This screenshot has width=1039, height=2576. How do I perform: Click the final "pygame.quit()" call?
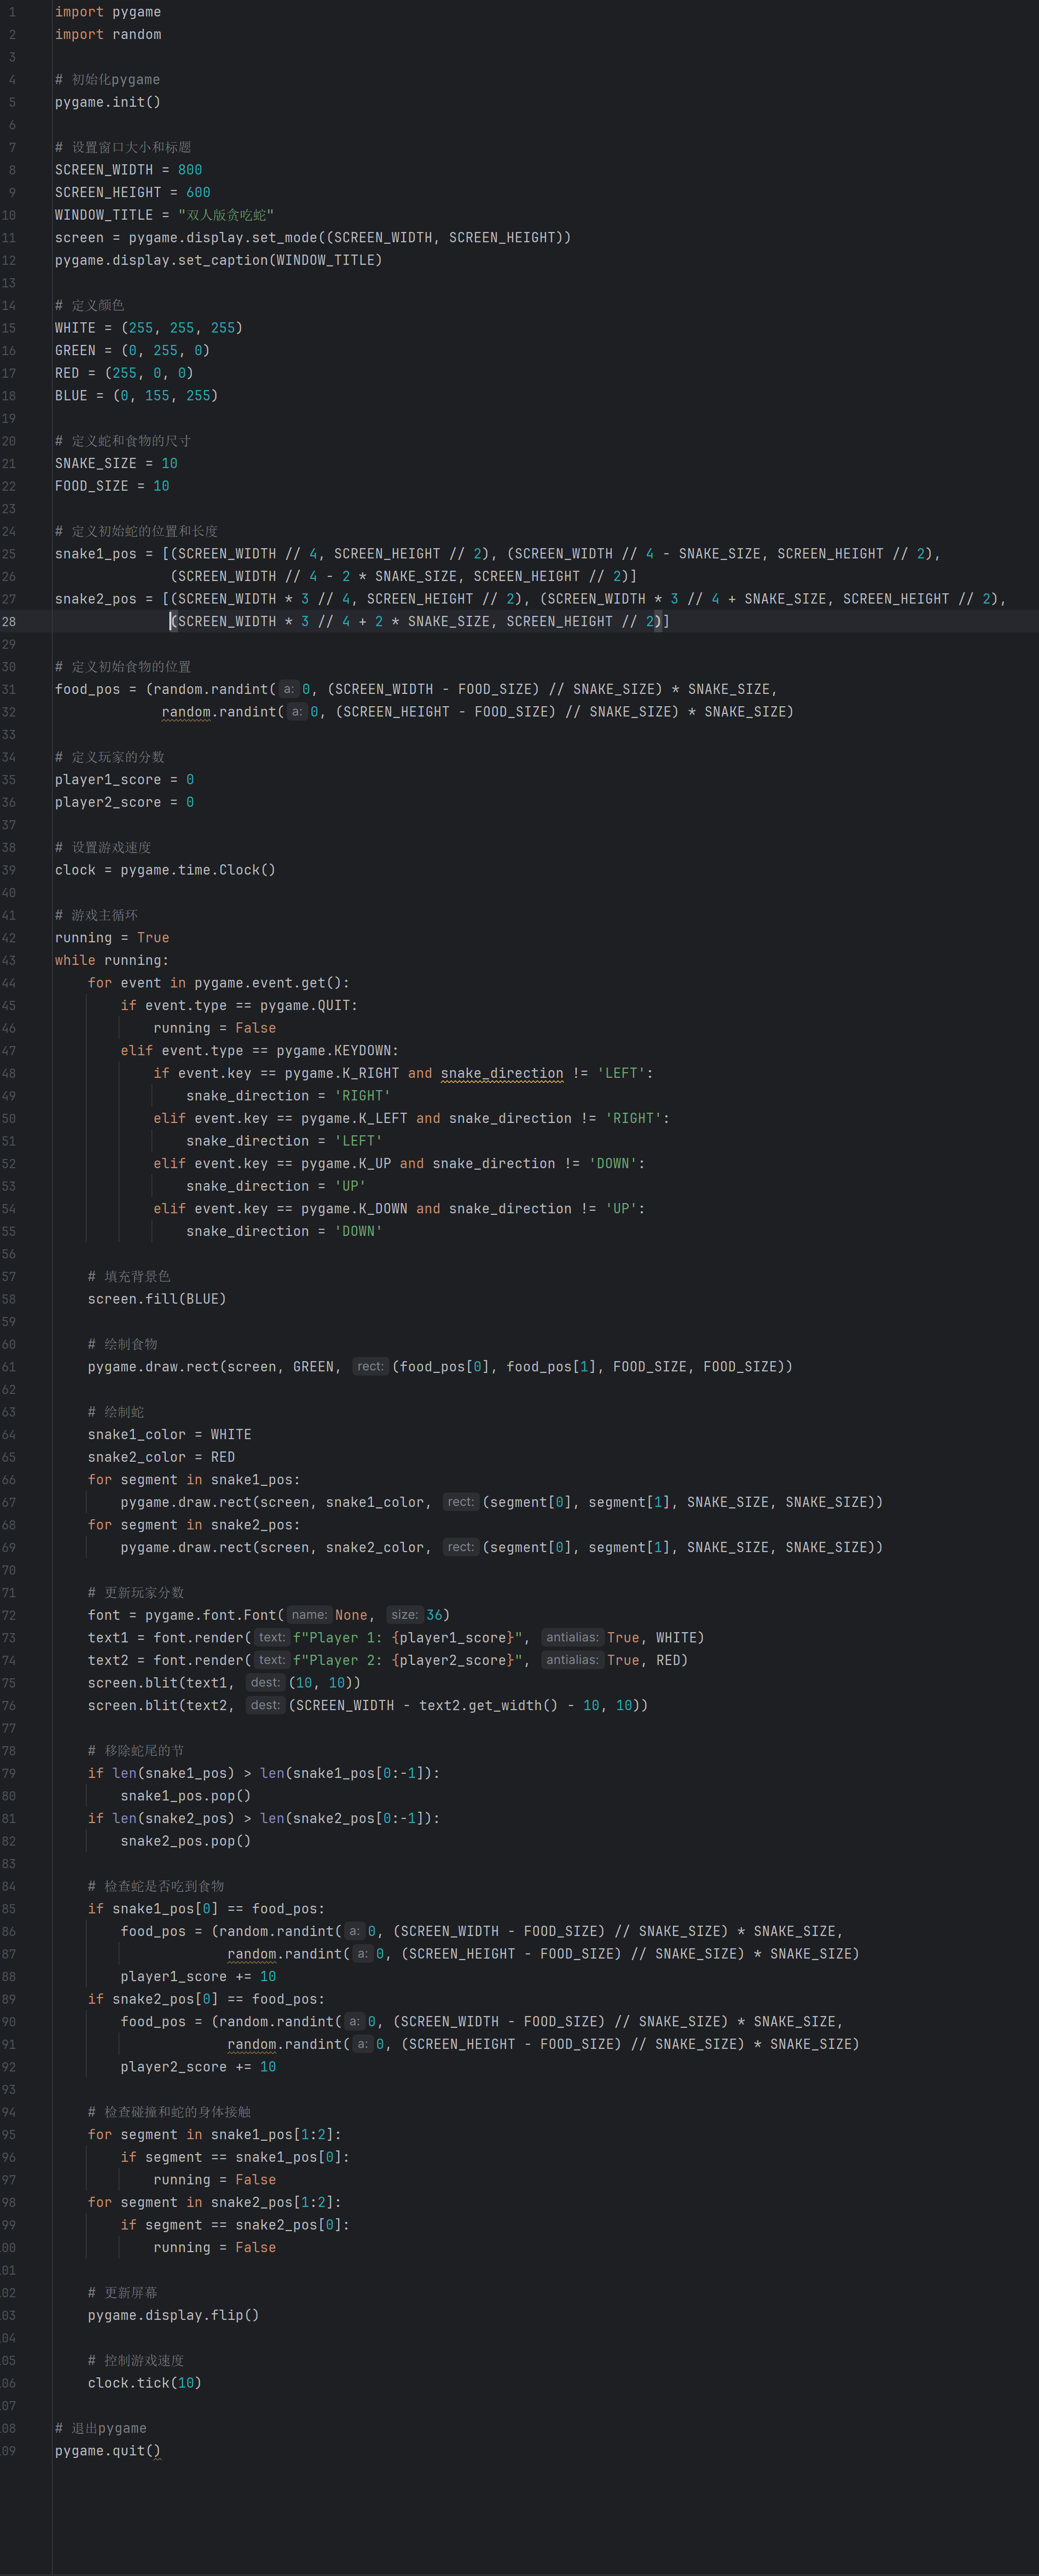coord(108,2451)
